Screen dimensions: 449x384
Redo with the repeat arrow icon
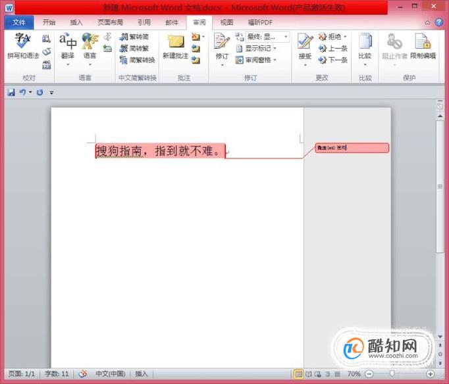[x=40, y=92]
